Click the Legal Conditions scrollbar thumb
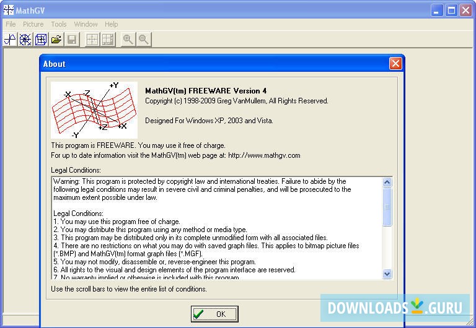 tap(387, 207)
